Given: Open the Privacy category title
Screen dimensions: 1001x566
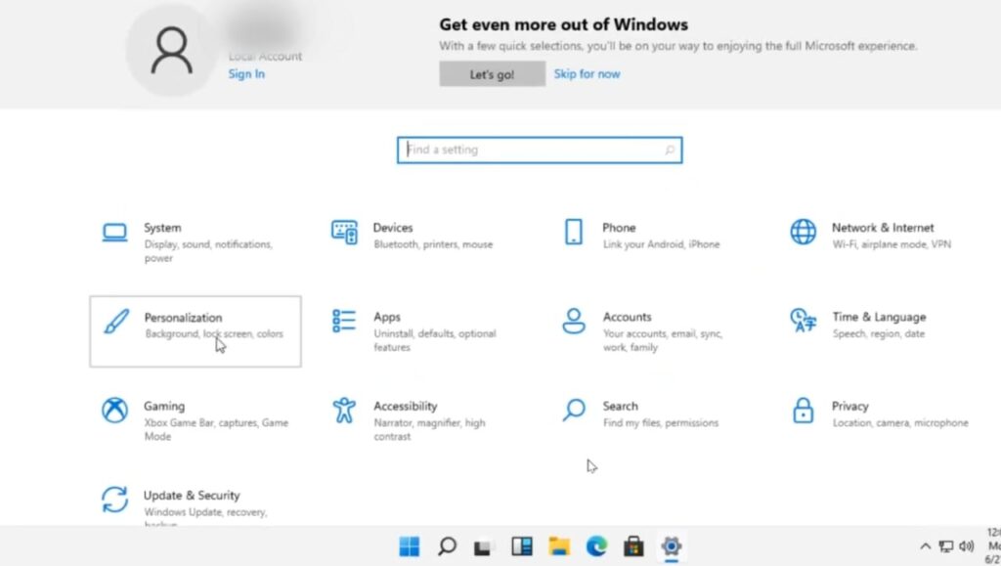Looking at the screenshot, I should pyautogui.click(x=849, y=407).
